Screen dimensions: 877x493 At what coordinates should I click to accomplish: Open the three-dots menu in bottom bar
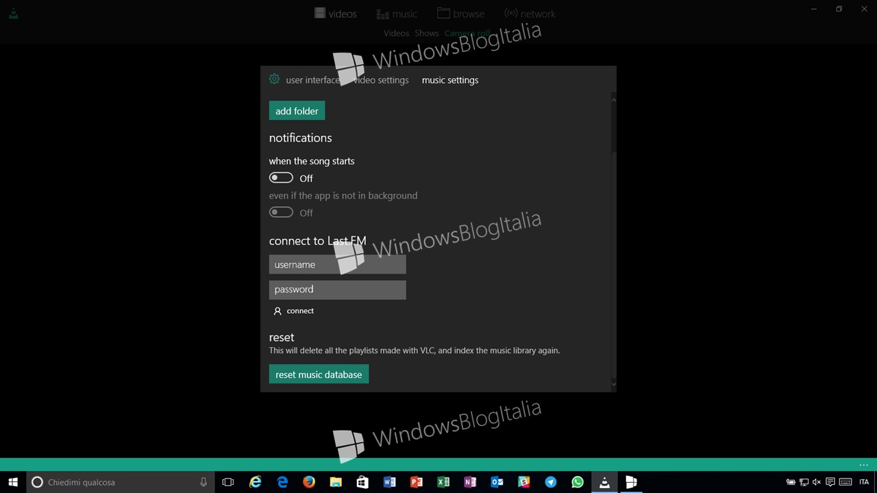(x=863, y=464)
